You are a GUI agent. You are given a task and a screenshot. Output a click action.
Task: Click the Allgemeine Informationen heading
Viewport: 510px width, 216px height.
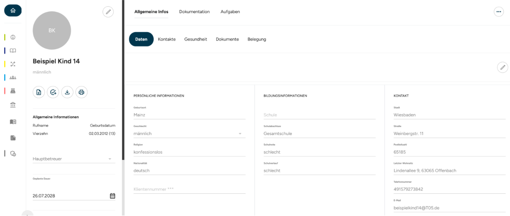point(56,117)
